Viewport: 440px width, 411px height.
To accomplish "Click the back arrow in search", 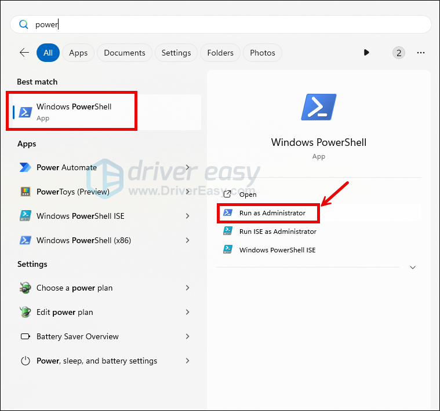I will pos(24,53).
